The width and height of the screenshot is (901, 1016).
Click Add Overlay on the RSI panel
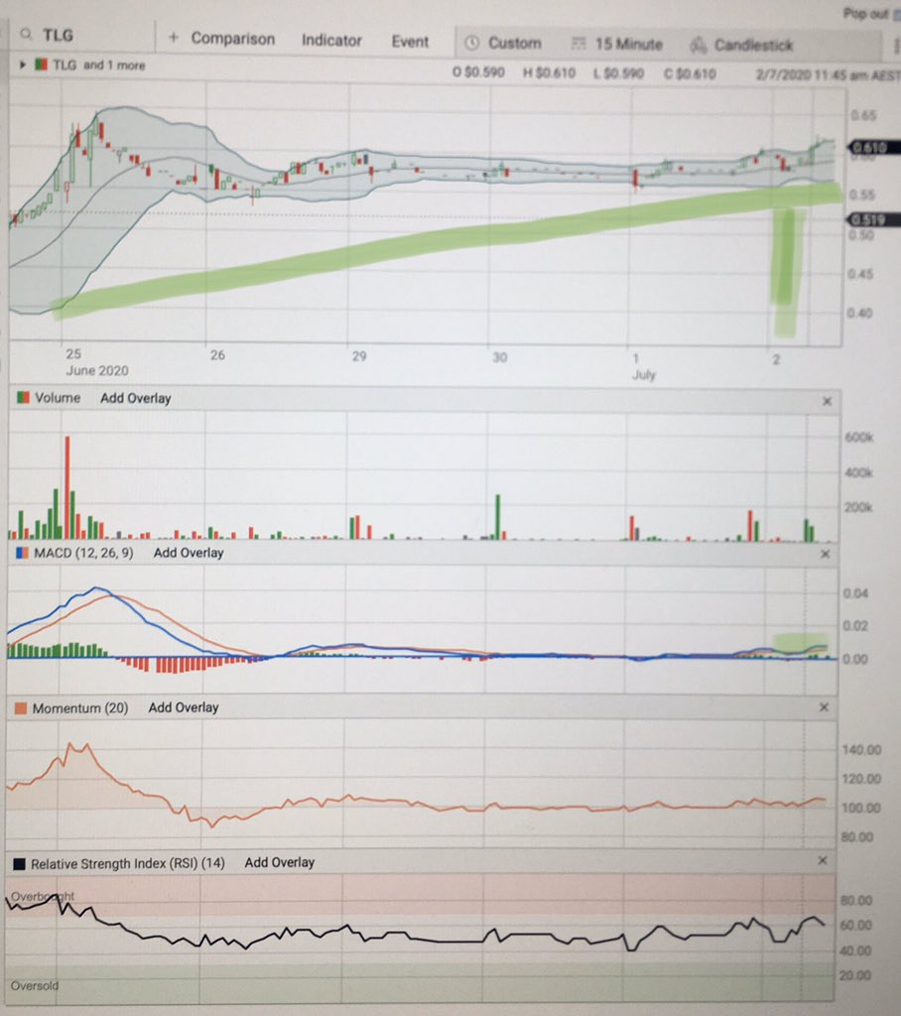pyautogui.click(x=279, y=863)
